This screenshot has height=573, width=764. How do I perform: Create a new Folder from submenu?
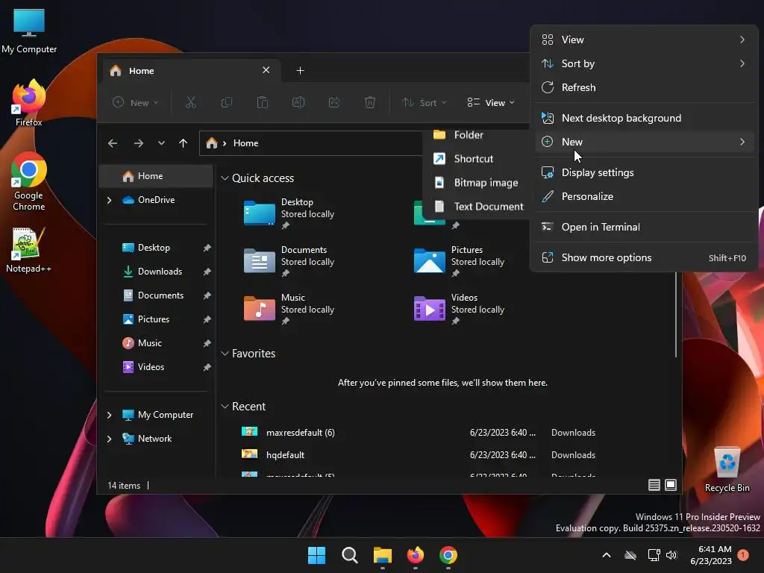click(477, 136)
